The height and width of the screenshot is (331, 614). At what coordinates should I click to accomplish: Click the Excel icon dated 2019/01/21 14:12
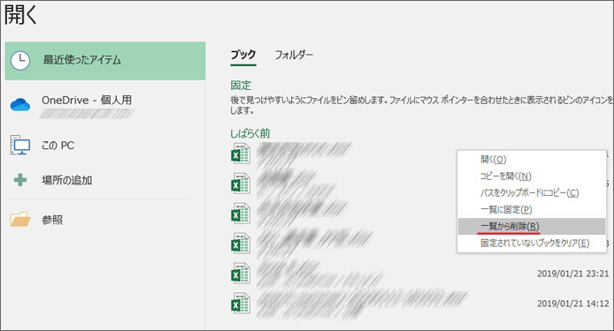[240, 304]
